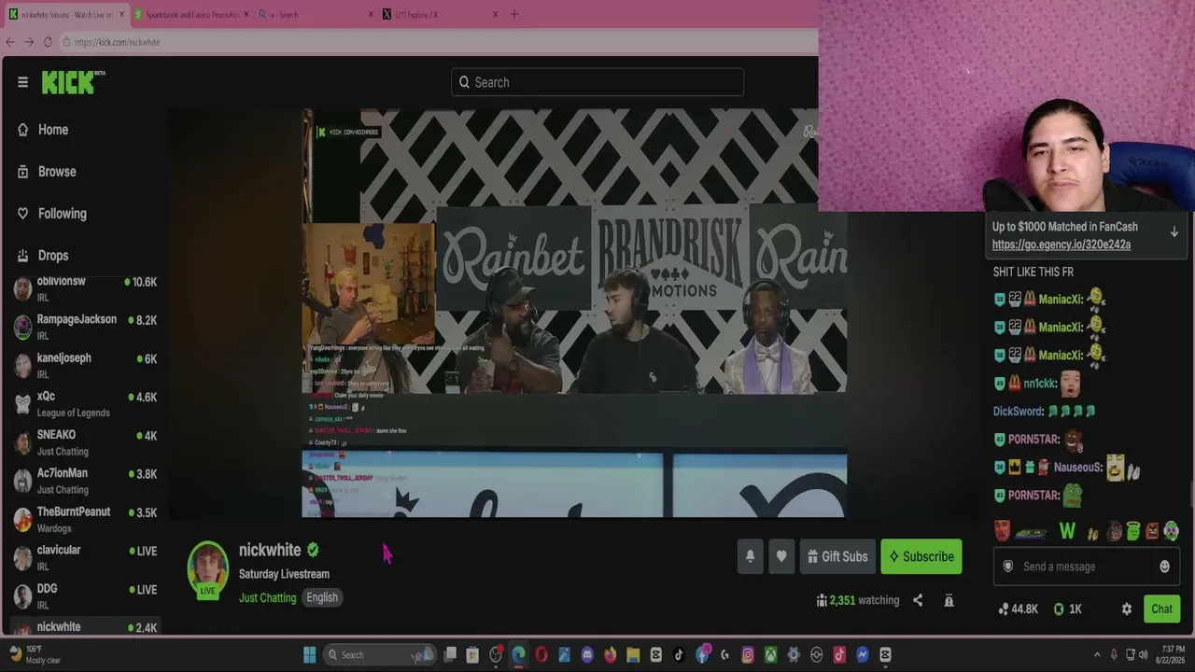
Task: Click the nickwhite channel name
Action: [270, 550]
